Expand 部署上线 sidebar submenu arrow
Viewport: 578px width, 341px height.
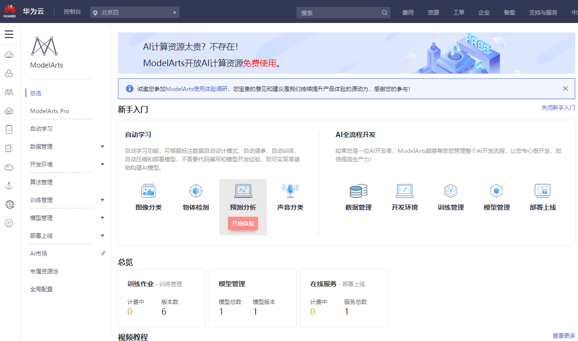[102, 236]
